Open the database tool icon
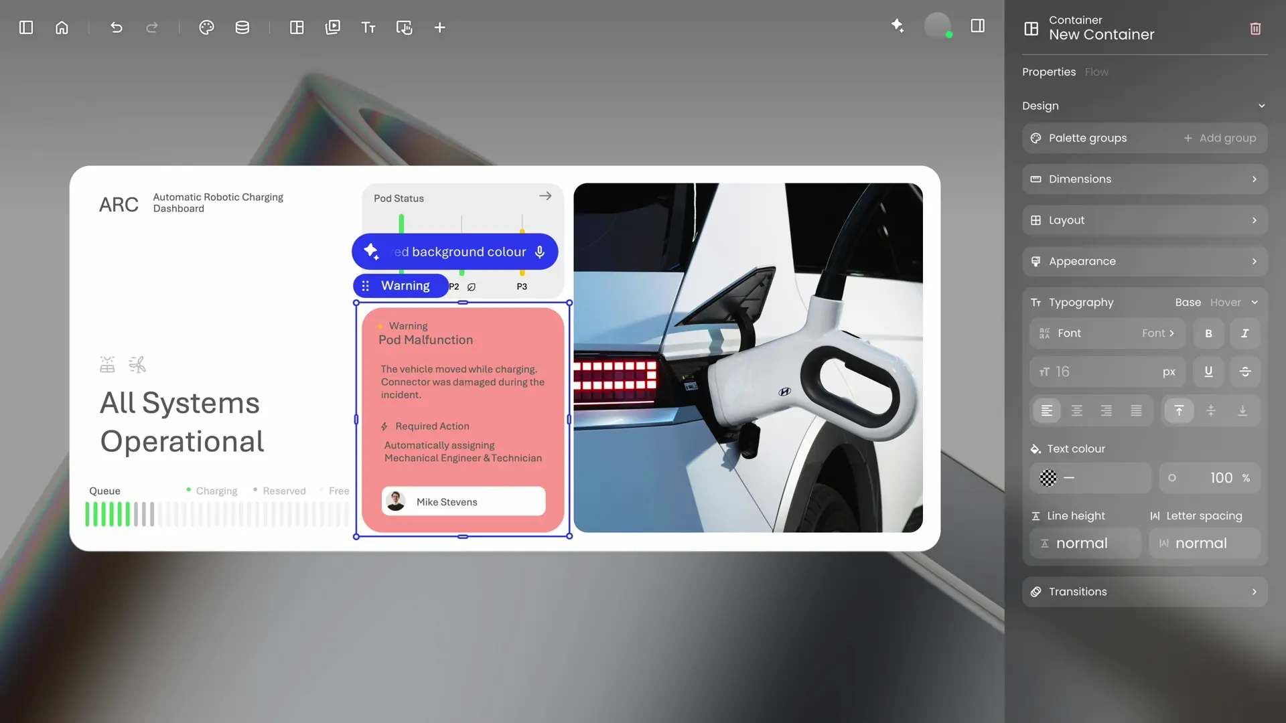This screenshot has width=1286, height=723. (242, 27)
